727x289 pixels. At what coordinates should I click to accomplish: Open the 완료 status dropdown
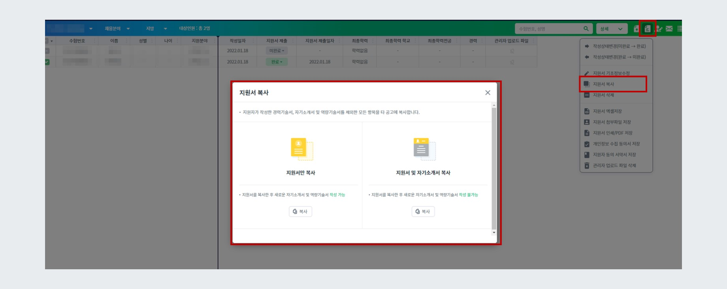276,62
